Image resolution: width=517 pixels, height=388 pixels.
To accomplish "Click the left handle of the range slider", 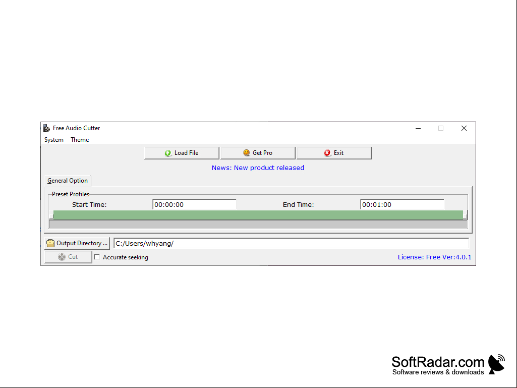I will [51, 215].
